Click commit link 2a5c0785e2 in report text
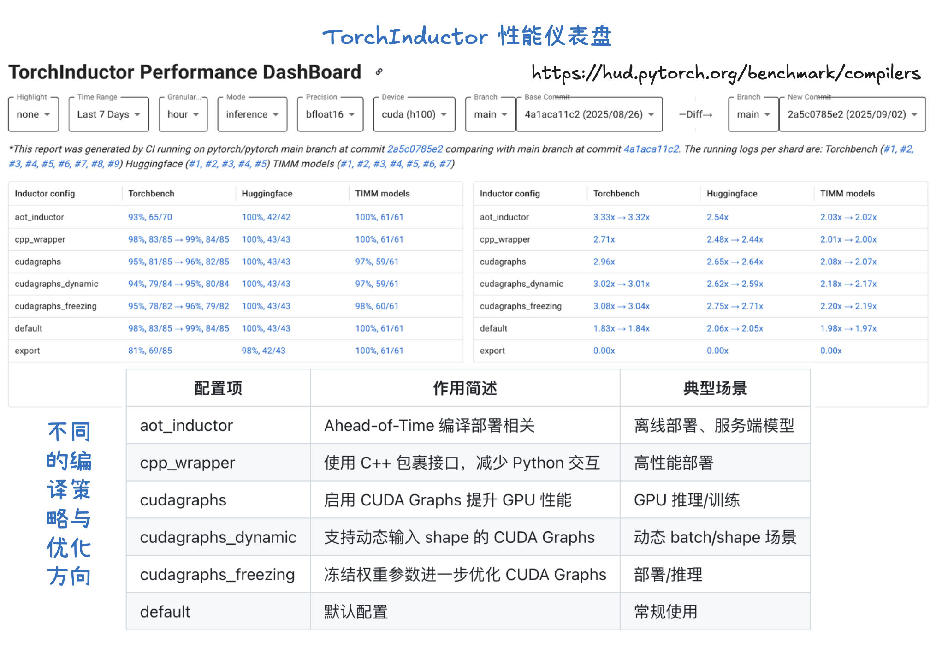The width and height of the screenshot is (936, 654). click(x=415, y=149)
